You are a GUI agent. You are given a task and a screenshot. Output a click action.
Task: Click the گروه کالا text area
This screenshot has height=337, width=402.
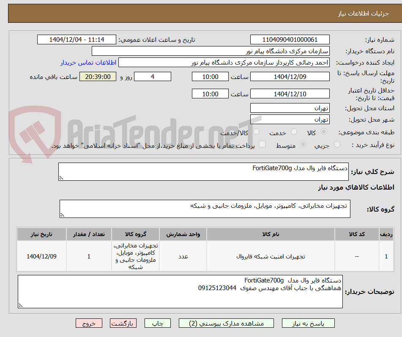tap(205, 209)
